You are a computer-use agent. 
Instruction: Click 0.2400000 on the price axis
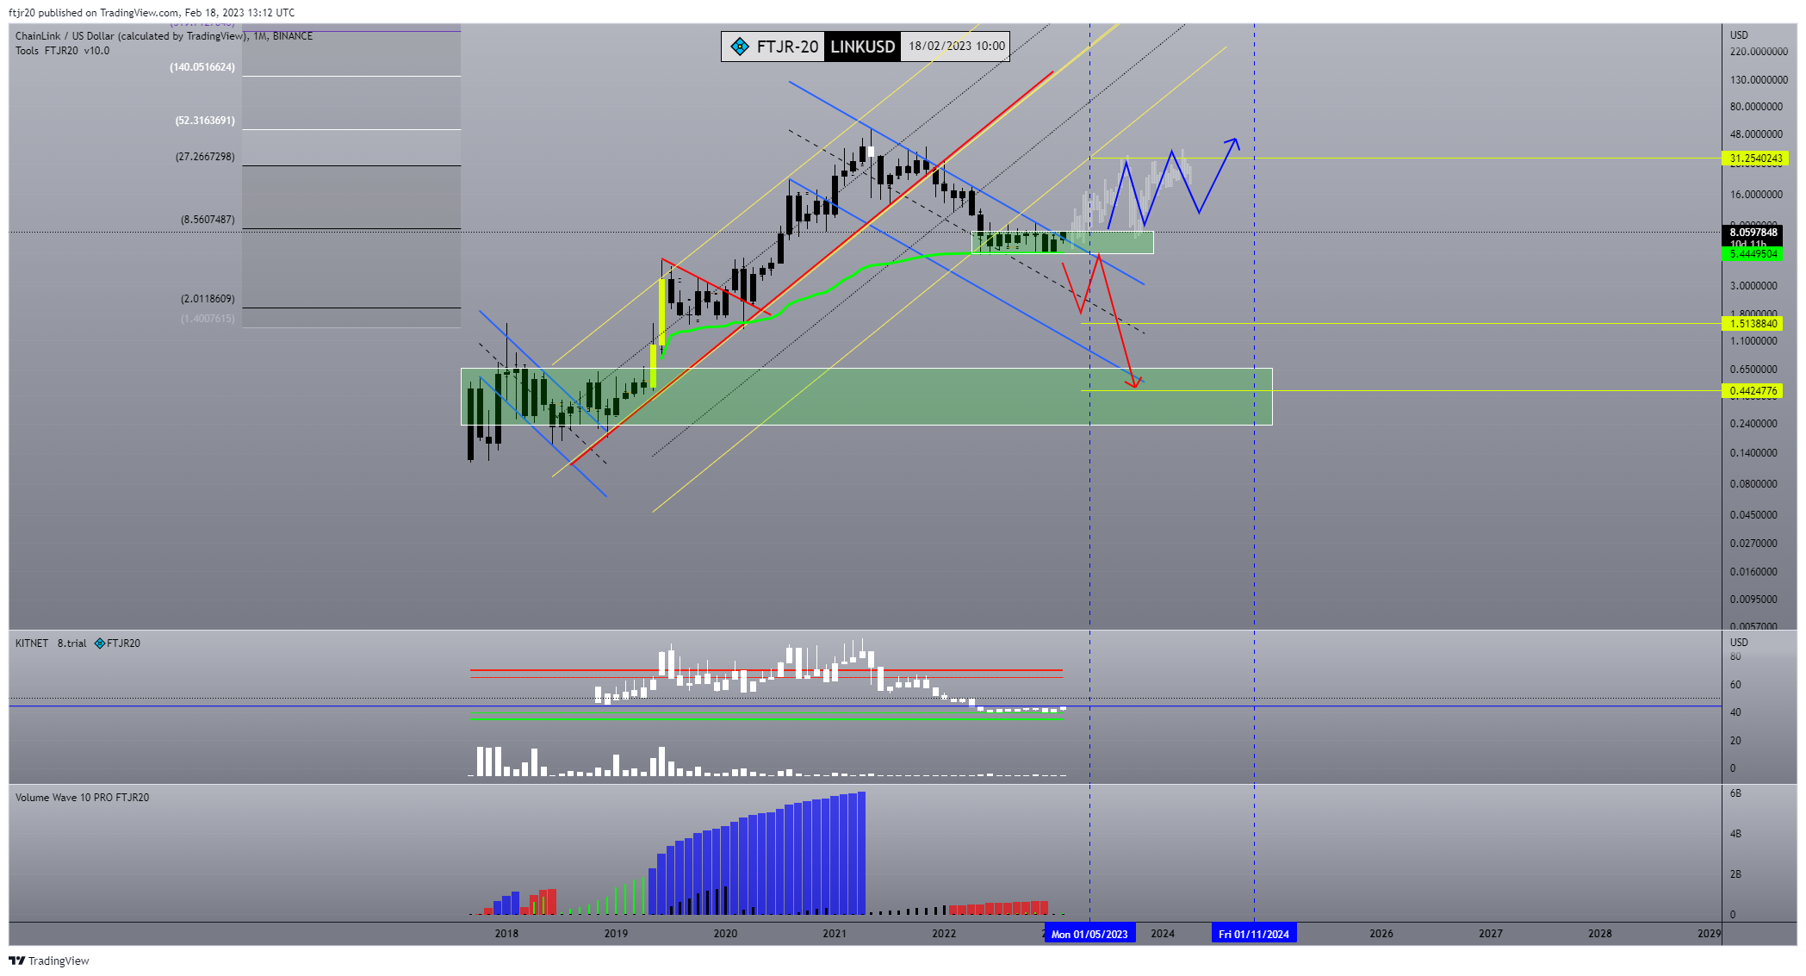point(1753,424)
